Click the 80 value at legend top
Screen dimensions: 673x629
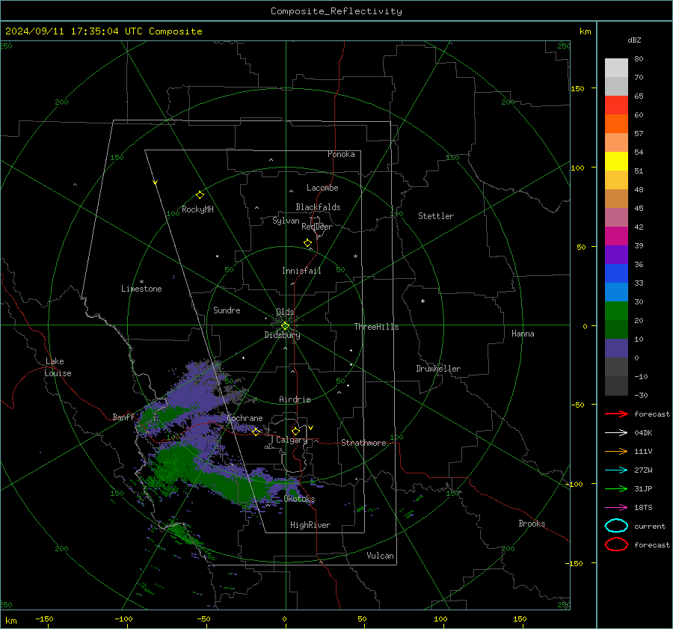click(x=639, y=59)
